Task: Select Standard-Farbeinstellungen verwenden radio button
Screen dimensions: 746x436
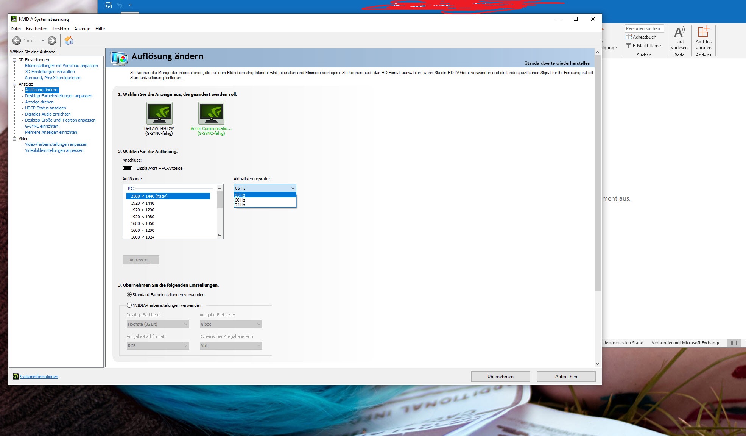Action: point(129,295)
